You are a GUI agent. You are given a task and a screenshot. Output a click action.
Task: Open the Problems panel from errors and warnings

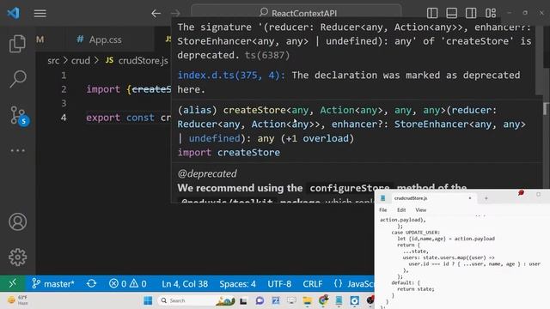(x=128, y=283)
